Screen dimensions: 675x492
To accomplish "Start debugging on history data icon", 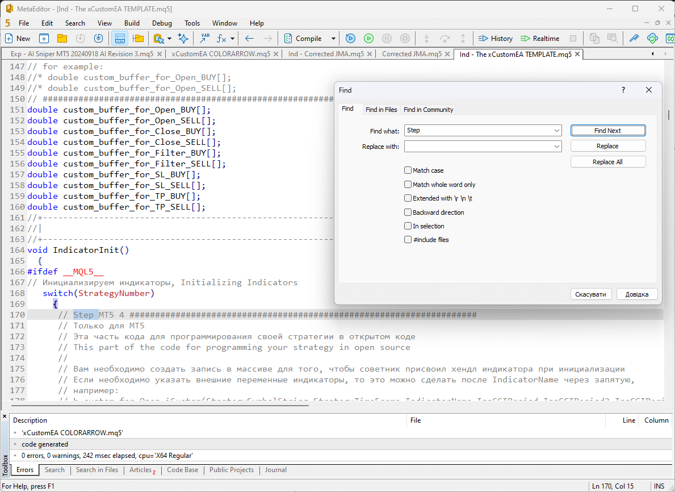I will click(x=350, y=39).
